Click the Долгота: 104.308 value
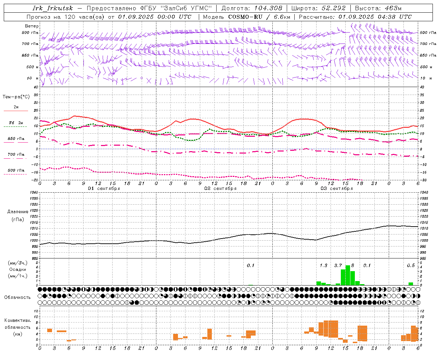This screenshot has width=438, height=351. [x=252, y=8]
